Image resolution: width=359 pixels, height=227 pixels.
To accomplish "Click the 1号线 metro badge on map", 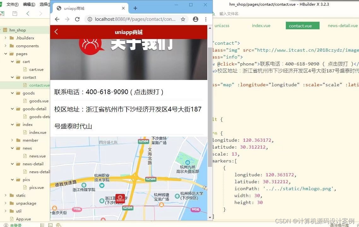I will (x=77, y=209).
